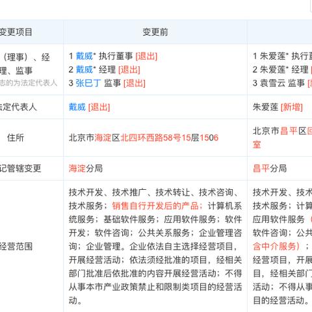Click 袁雪云 监事 entry

tap(279, 83)
